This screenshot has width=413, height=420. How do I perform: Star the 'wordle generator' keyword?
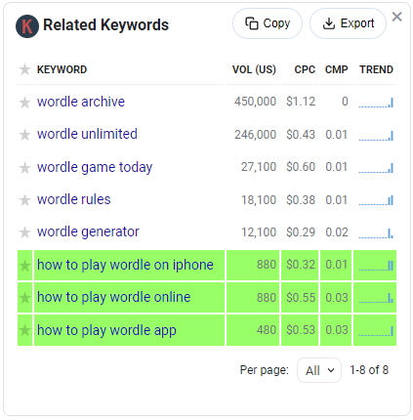[x=24, y=232]
